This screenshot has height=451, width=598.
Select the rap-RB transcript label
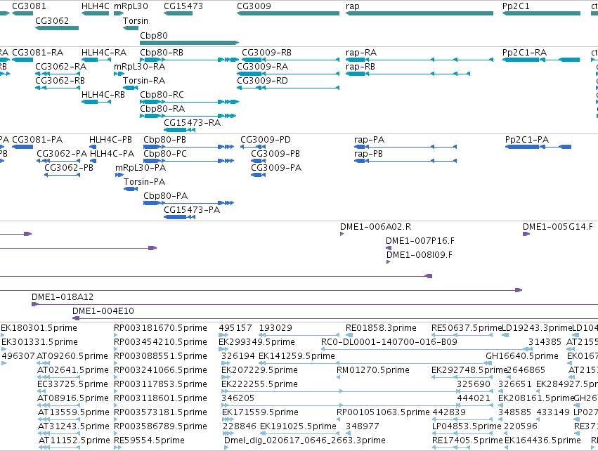pyautogui.click(x=360, y=66)
